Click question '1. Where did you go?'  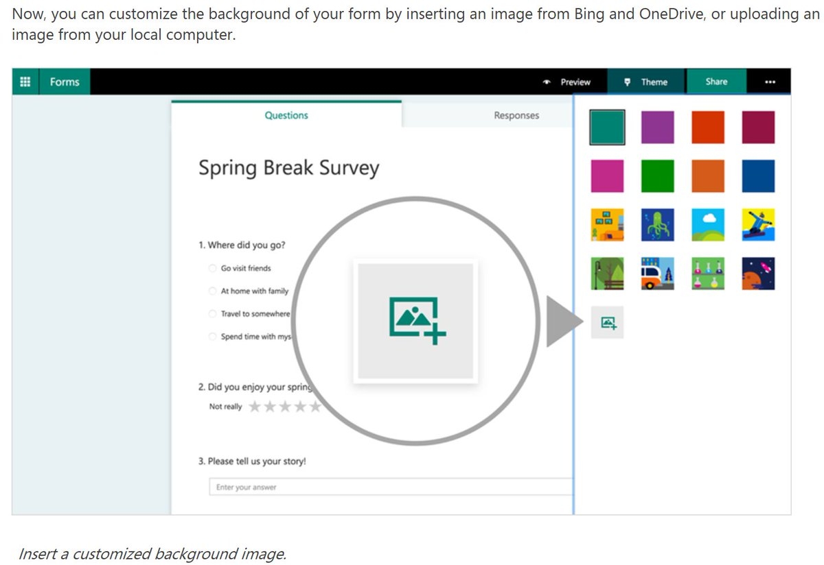[242, 245]
